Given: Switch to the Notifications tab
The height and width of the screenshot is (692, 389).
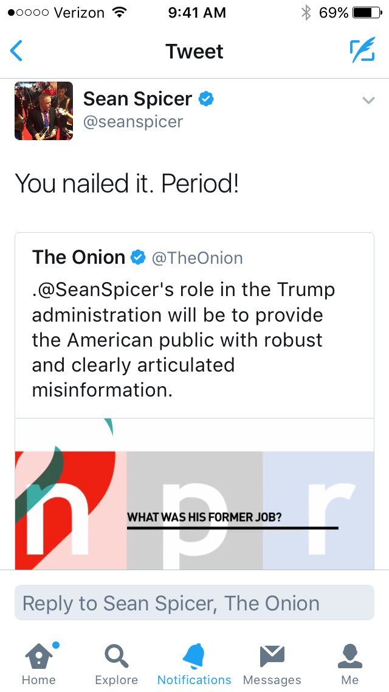Looking at the screenshot, I should pyautogui.click(x=194, y=663).
